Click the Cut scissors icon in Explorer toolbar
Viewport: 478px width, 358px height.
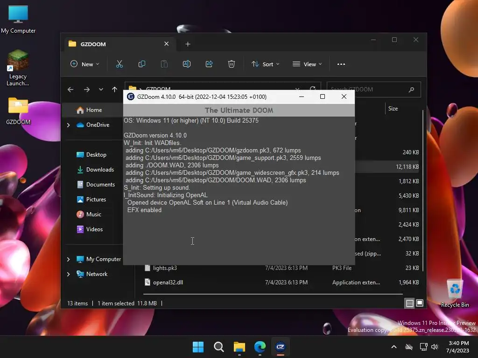(119, 64)
